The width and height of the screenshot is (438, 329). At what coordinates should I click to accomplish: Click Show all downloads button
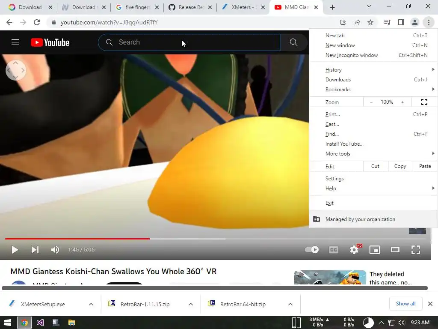pyautogui.click(x=405, y=304)
